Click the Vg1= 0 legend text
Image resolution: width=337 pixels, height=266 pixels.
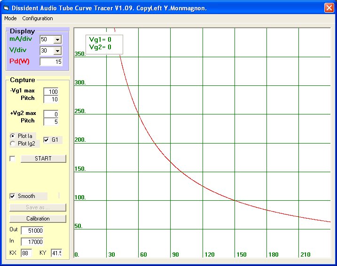tap(100, 40)
